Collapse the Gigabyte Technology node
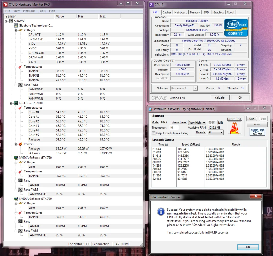Image resolution: width=273 pixels, height=256 pixels. [x=11, y=26]
